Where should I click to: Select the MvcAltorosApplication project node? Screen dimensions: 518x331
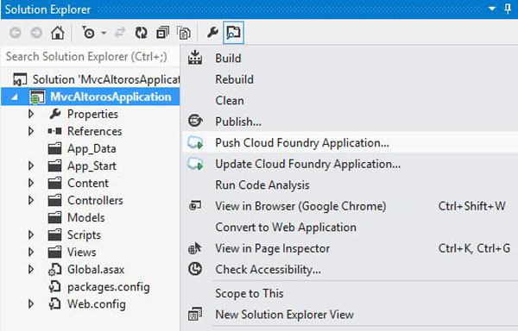tap(111, 97)
